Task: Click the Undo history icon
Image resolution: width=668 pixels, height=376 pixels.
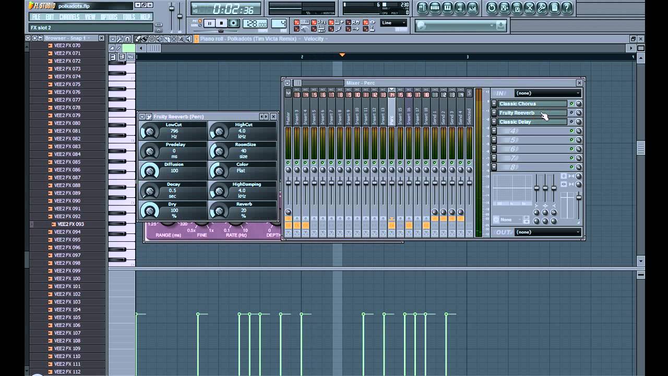Action: (492, 8)
